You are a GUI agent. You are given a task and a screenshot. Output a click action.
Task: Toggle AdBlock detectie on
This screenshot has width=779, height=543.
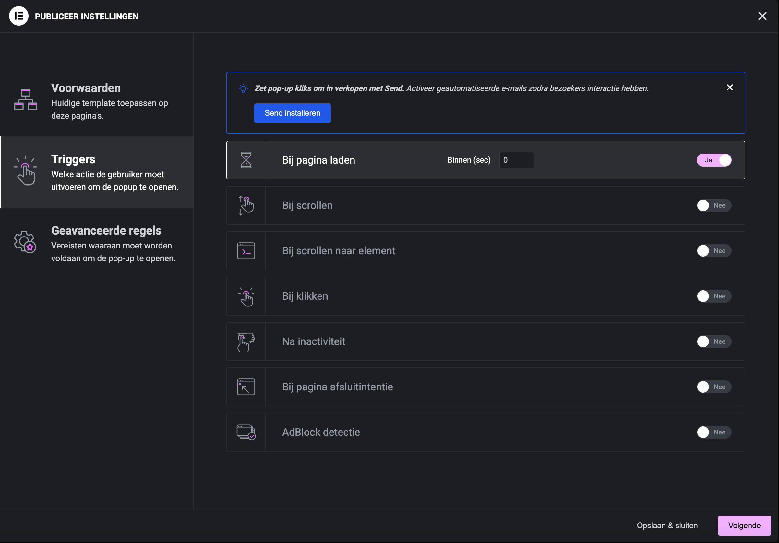pyautogui.click(x=714, y=432)
